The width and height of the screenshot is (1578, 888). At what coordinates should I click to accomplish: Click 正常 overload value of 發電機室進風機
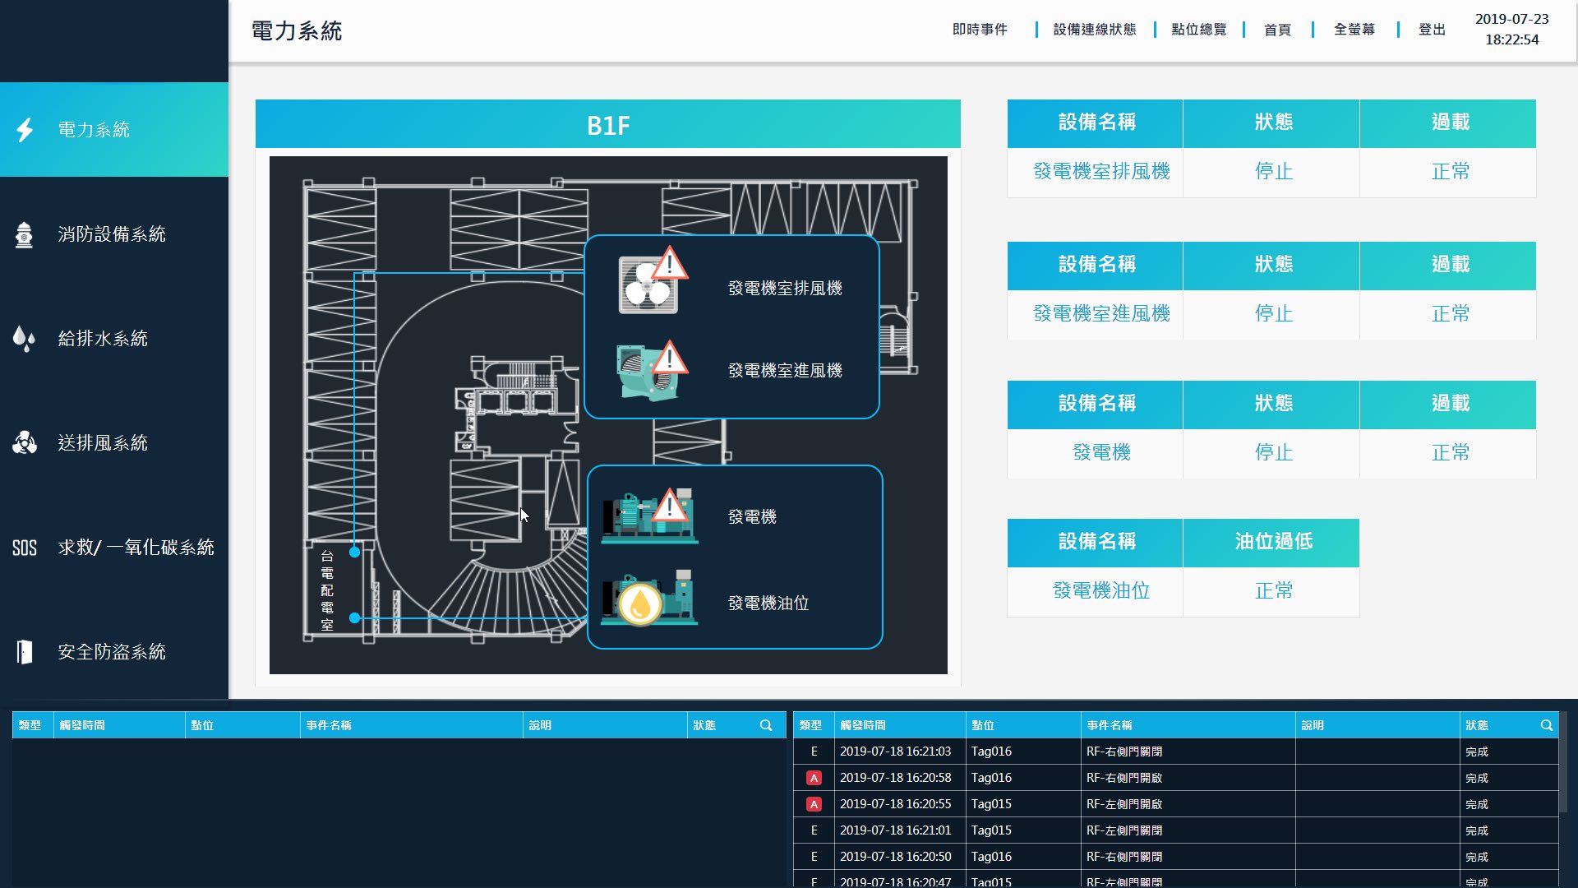click(x=1450, y=314)
